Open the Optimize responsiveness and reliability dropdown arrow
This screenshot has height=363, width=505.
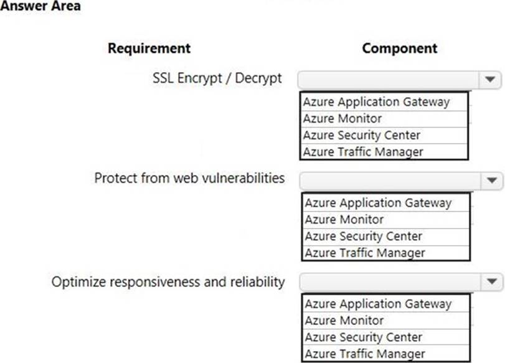491,281
